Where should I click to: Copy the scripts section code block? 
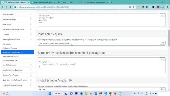[x=163, y=59]
